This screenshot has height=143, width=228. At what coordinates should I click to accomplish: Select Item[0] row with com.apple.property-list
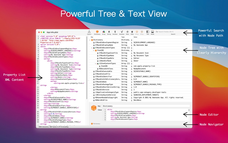pyautogui.click(x=141, y=66)
